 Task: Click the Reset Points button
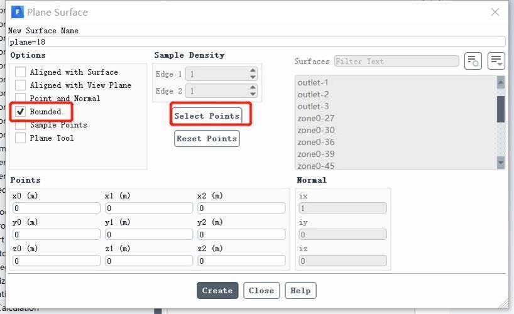pyautogui.click(x=207, y=139)
